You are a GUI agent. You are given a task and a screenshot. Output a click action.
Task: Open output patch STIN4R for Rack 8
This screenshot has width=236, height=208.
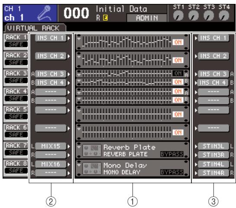[213, 173]
